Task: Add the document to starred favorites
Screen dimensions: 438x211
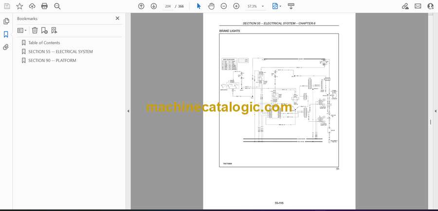Action: [x=19, y=6]
